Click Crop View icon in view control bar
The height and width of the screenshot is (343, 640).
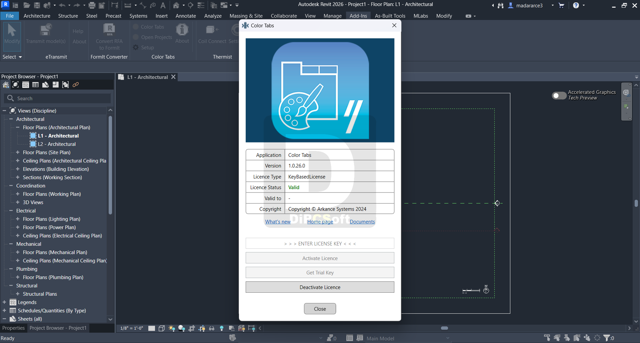pyautogui.click(x=192, y=328)
